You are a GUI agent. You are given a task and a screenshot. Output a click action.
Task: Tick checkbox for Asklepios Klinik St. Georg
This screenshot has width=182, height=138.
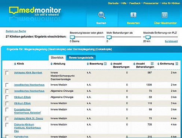pos(7,119)
